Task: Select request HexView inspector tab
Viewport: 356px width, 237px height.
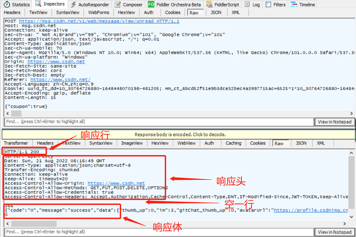Action: [126, 12]
